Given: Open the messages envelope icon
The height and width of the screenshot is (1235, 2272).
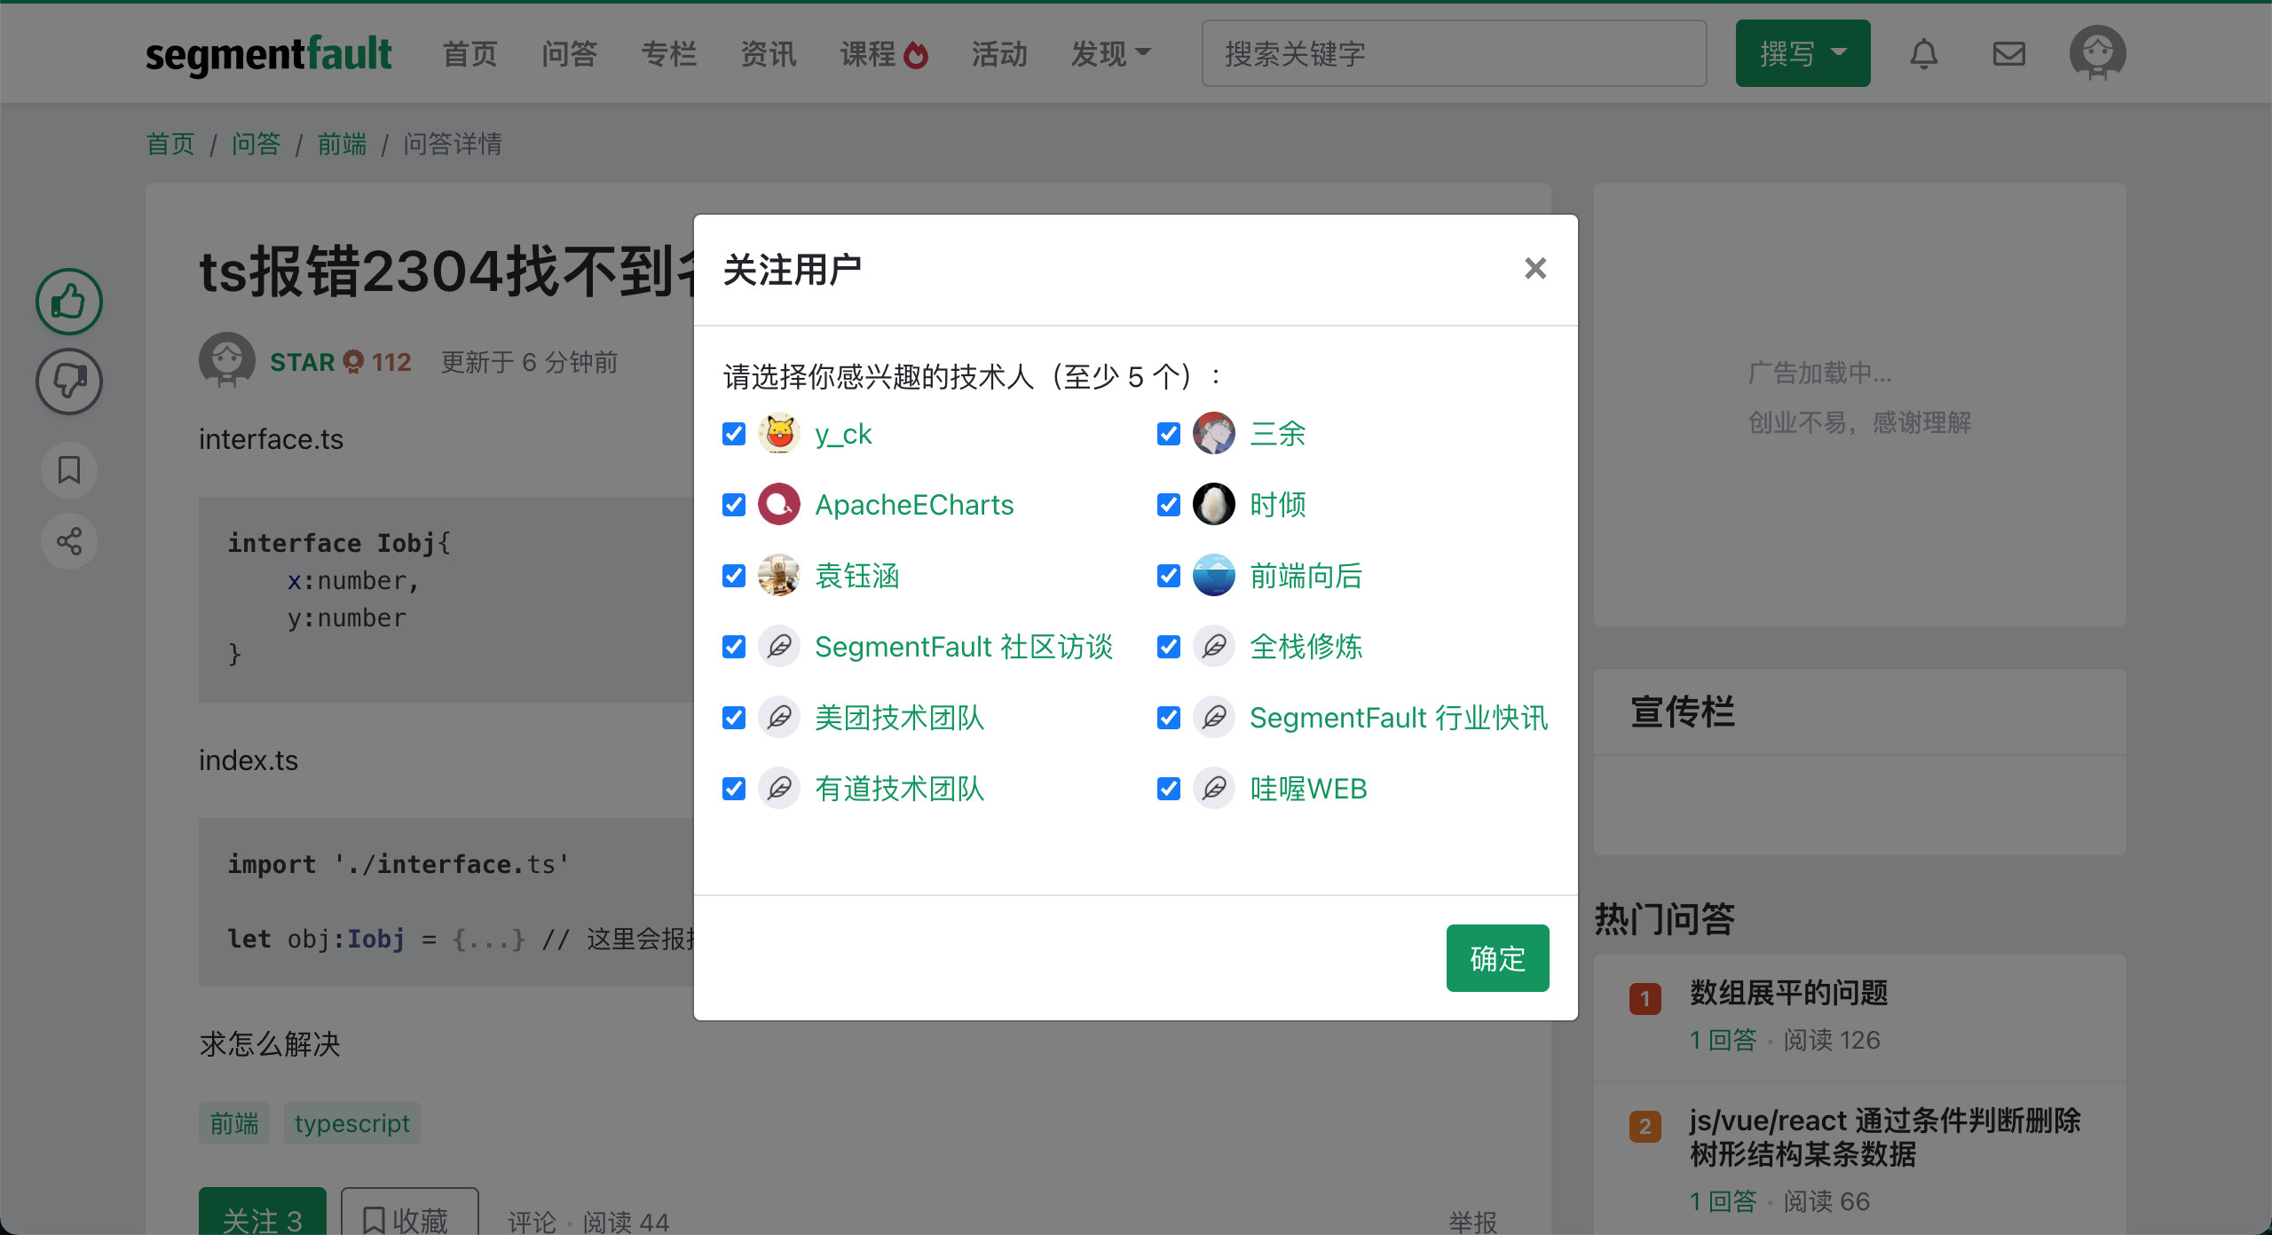Looking at the screenshot, I should (2008, 54).
